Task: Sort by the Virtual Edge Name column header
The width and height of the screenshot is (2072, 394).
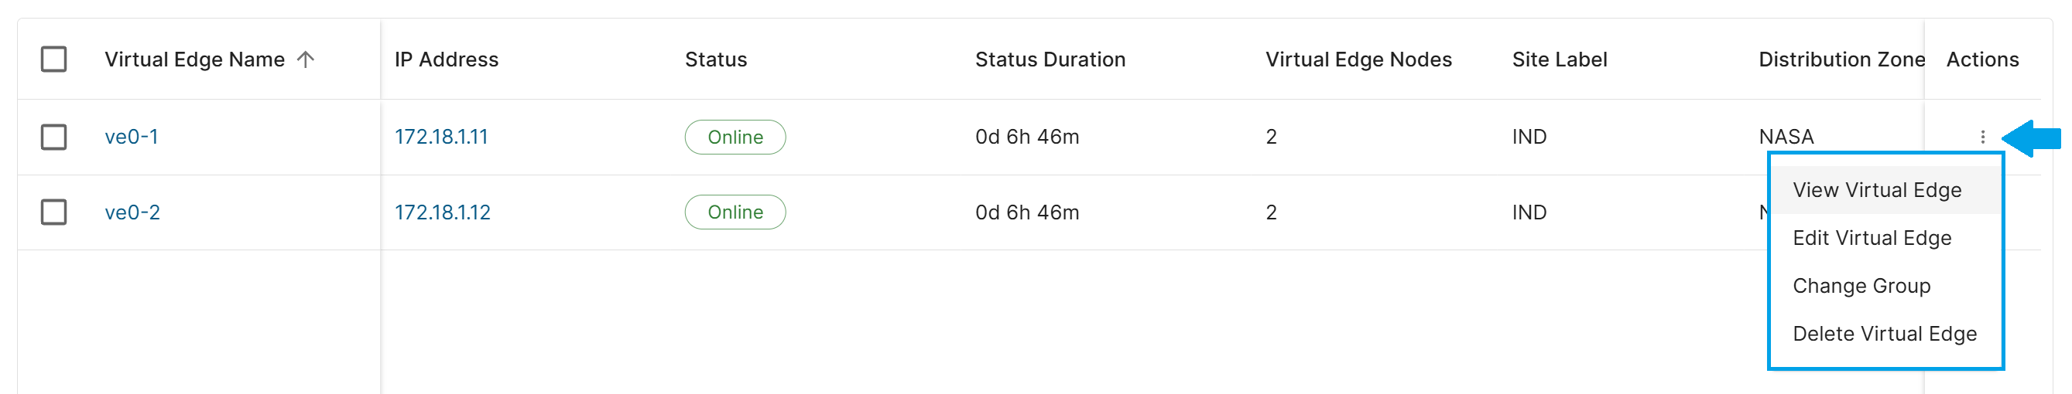Action: [x=194, y=59]
